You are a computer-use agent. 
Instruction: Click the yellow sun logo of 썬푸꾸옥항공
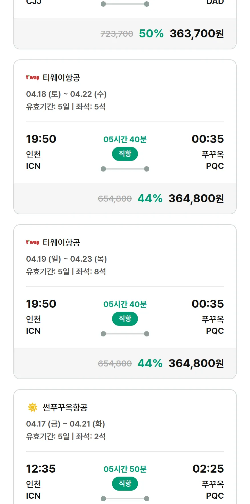33,407
